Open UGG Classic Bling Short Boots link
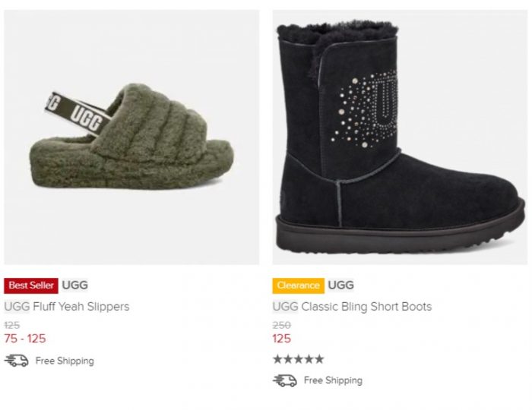The image size is (532, 410). coord(352,307)
